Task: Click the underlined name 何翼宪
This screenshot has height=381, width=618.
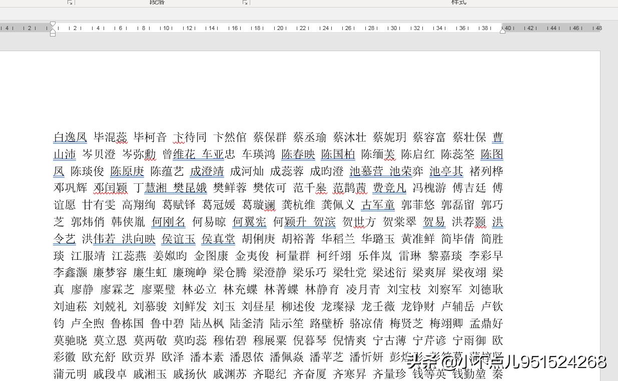Action: pos(249,222)
